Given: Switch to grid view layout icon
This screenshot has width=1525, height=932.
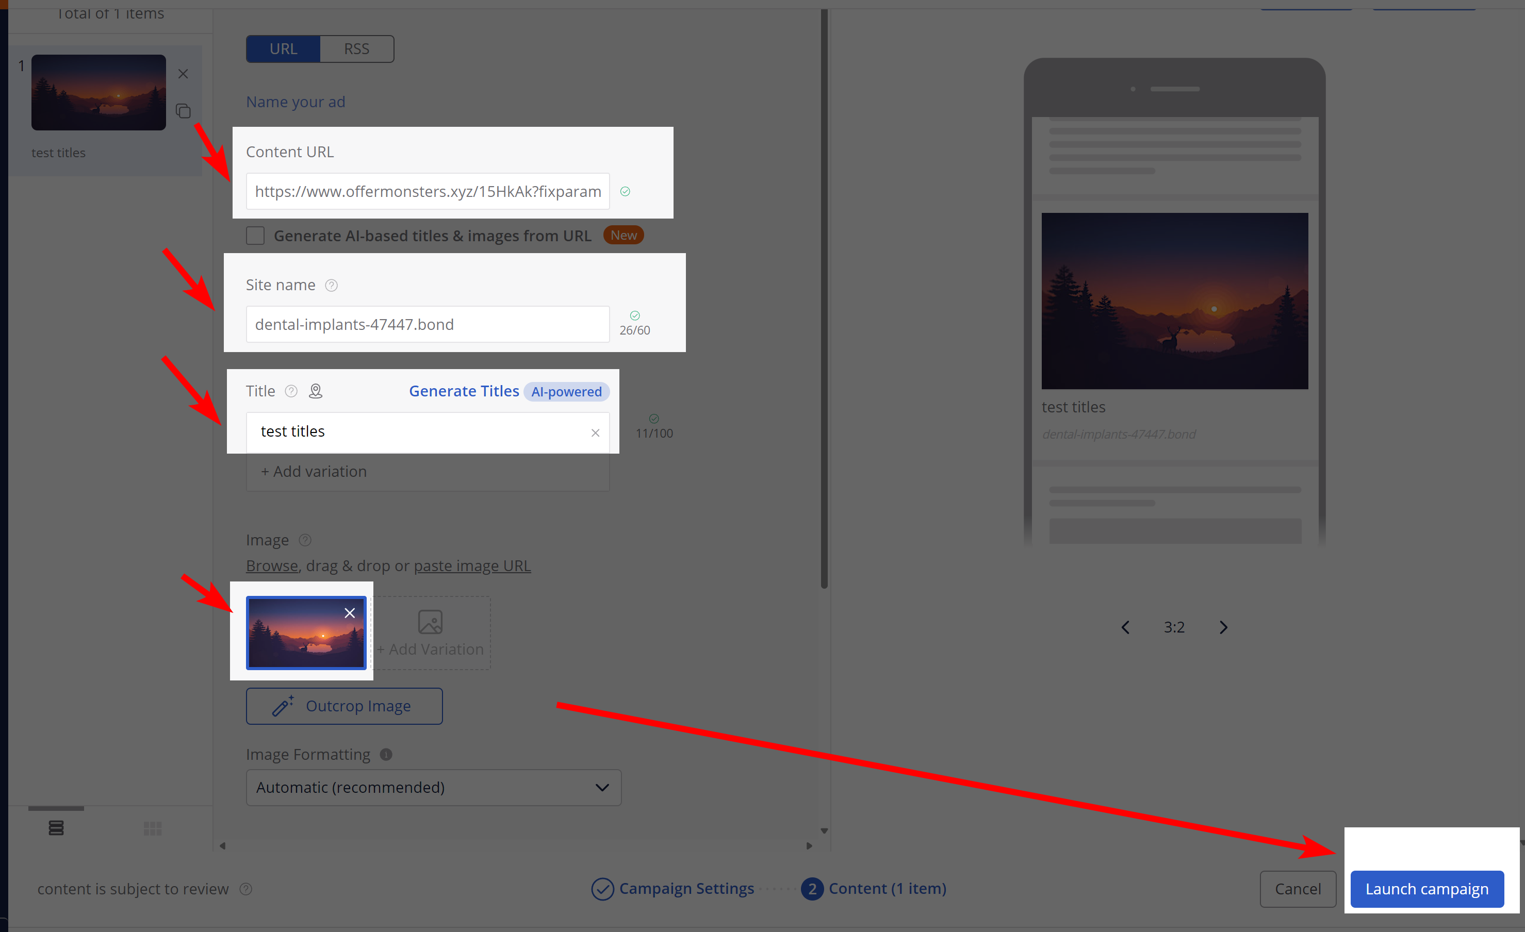Looking at the screenshot, I should (x=152, y=828).
